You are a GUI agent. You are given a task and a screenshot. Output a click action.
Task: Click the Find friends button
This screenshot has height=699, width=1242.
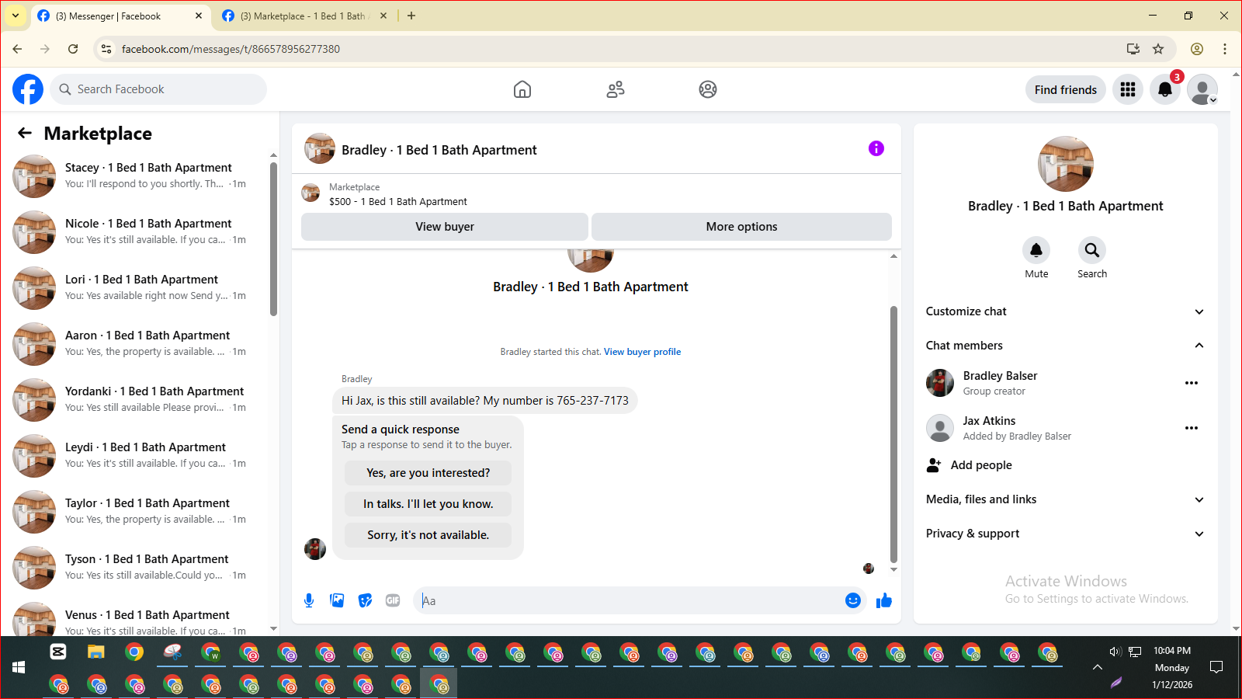1065,89
